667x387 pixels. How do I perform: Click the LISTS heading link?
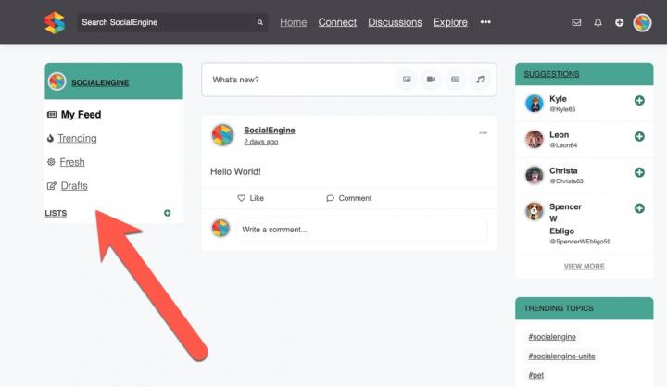pyautogui.click(x=56, y=213)
